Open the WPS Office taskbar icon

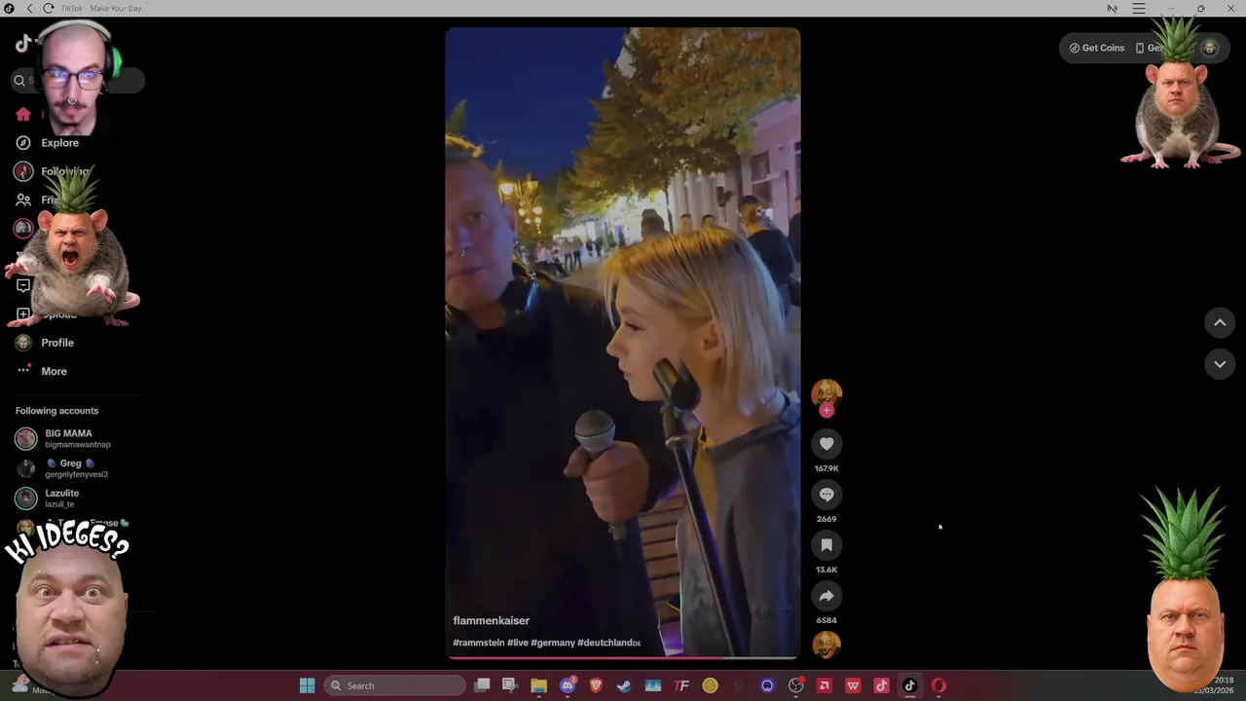click(853, 685)
